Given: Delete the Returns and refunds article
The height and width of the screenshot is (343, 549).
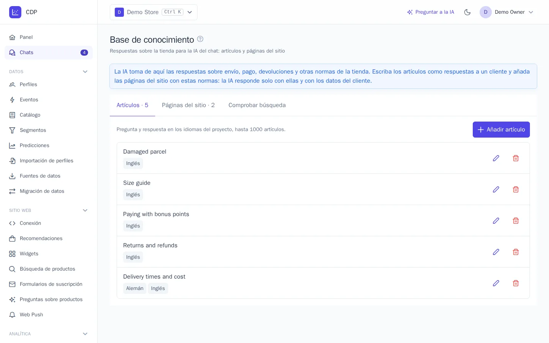Looking at the screenshot, I should (x=516, y=252).
